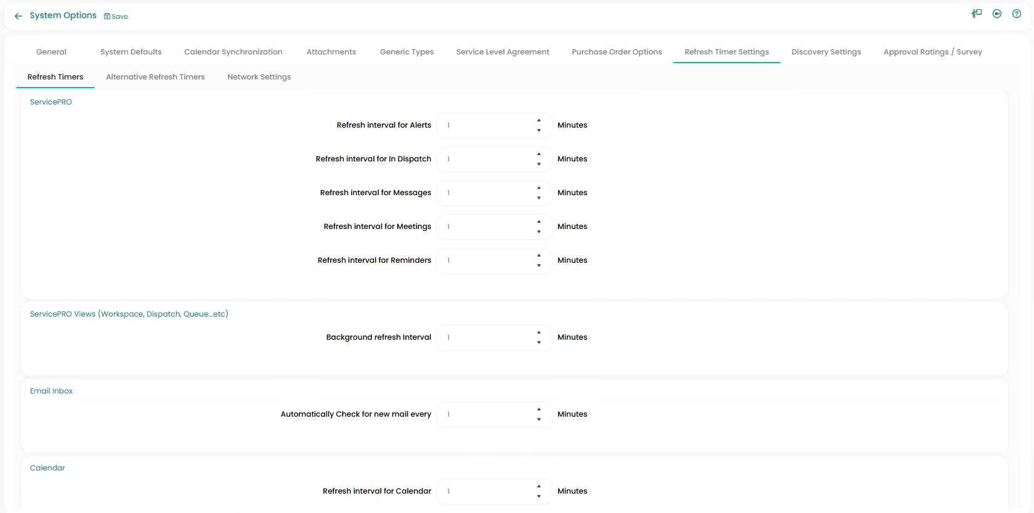1034x513 pixels.
Task: Focus the Background refresh Interval input box
Action: click(x=485, y=338)
